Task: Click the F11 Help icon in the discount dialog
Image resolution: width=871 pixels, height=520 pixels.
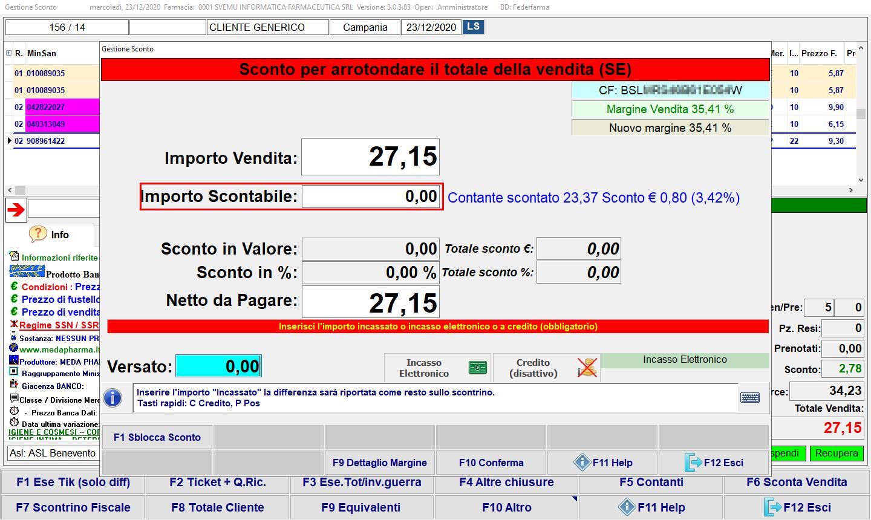Action: click(582, 463)
